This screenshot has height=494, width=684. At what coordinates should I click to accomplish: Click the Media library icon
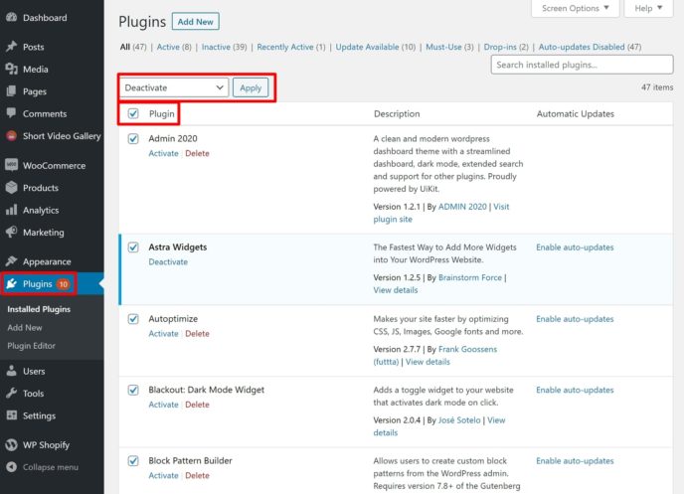pos(12,69)
